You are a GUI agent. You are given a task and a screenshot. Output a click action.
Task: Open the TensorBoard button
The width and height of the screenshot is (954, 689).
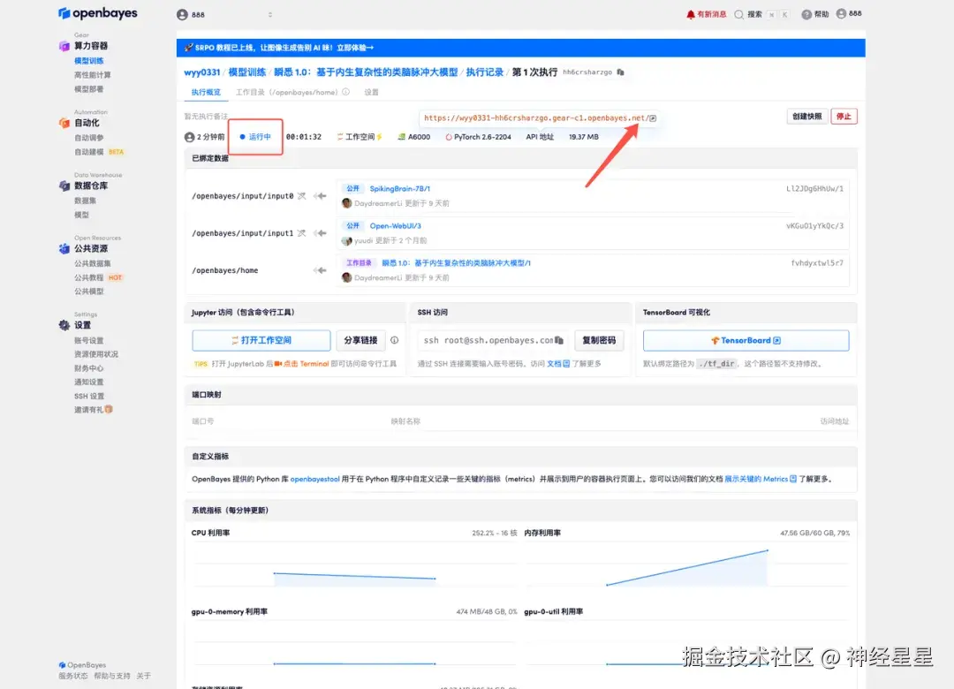(x=746, y=340)
